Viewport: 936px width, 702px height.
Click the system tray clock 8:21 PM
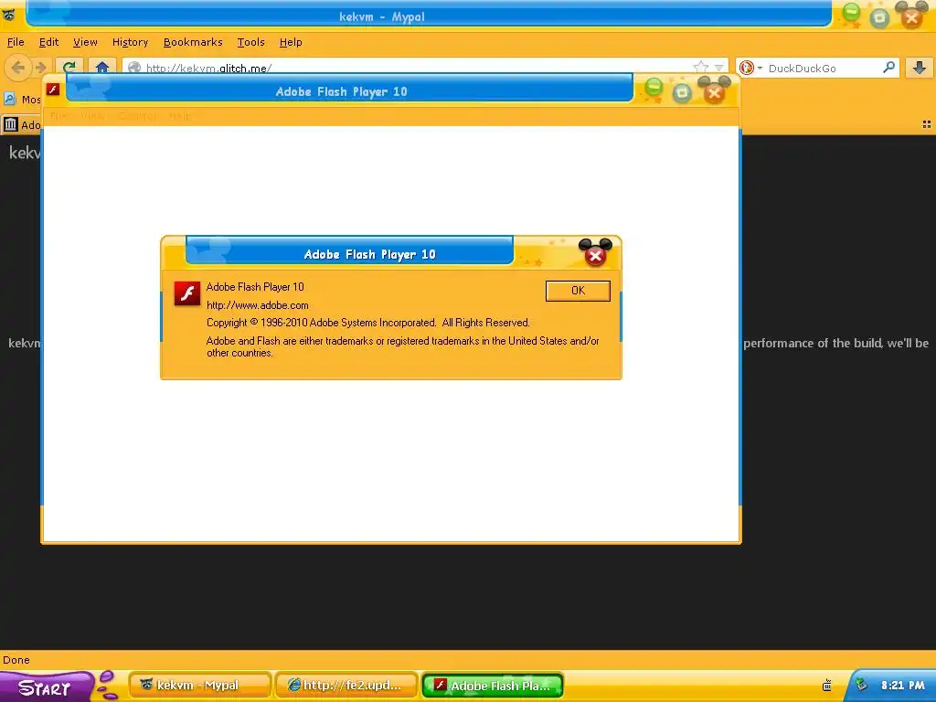click(902, 686)
